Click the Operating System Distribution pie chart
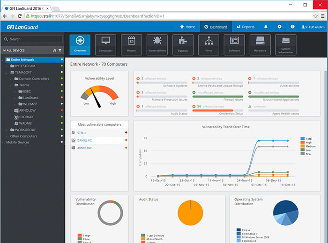The image size is (328, 243). coord(286,213)
